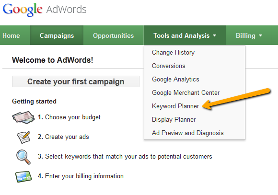Click the money icon beside Choose your budget
The height and width of the screenshot is (195, 278).
pos(23,117)
